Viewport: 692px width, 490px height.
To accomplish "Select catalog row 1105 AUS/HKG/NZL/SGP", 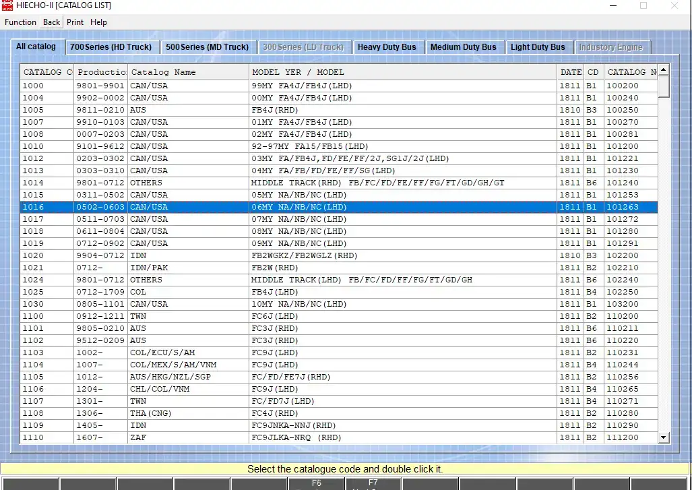I will pos(339,377).
